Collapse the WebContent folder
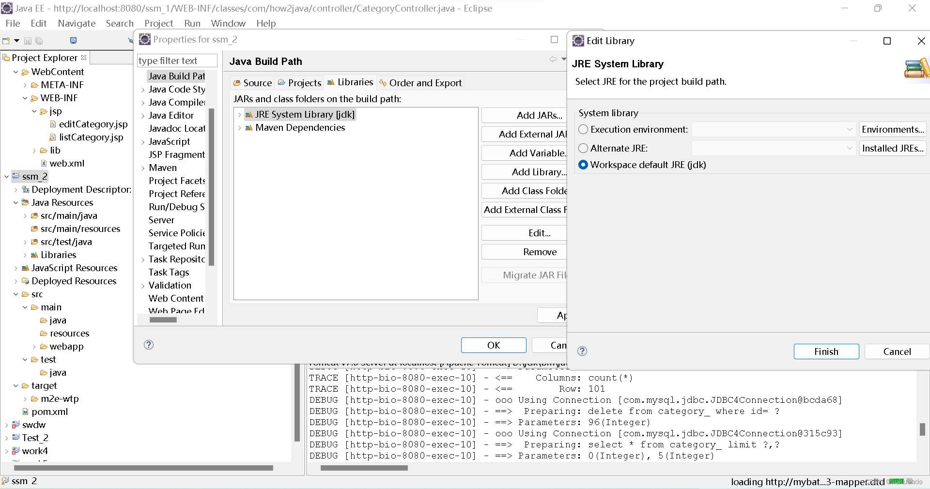The width and height of the screenshot is (930, 489). pyautogui.click(x=16, y=72)
